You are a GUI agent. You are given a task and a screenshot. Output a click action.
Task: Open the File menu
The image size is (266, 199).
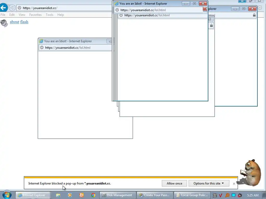pos(3,15)
